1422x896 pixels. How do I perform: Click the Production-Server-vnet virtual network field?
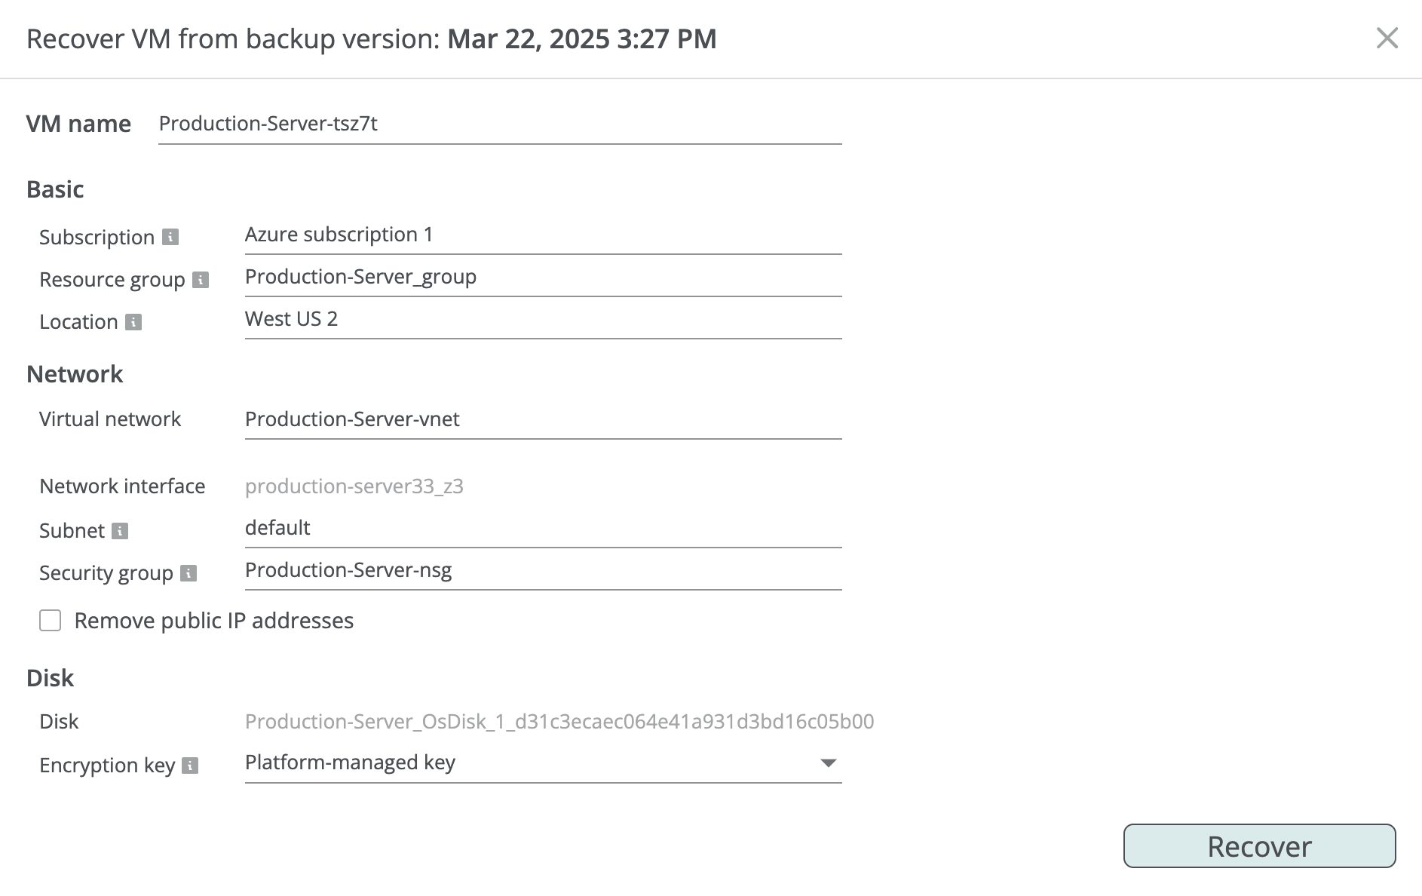pos(543,419)
